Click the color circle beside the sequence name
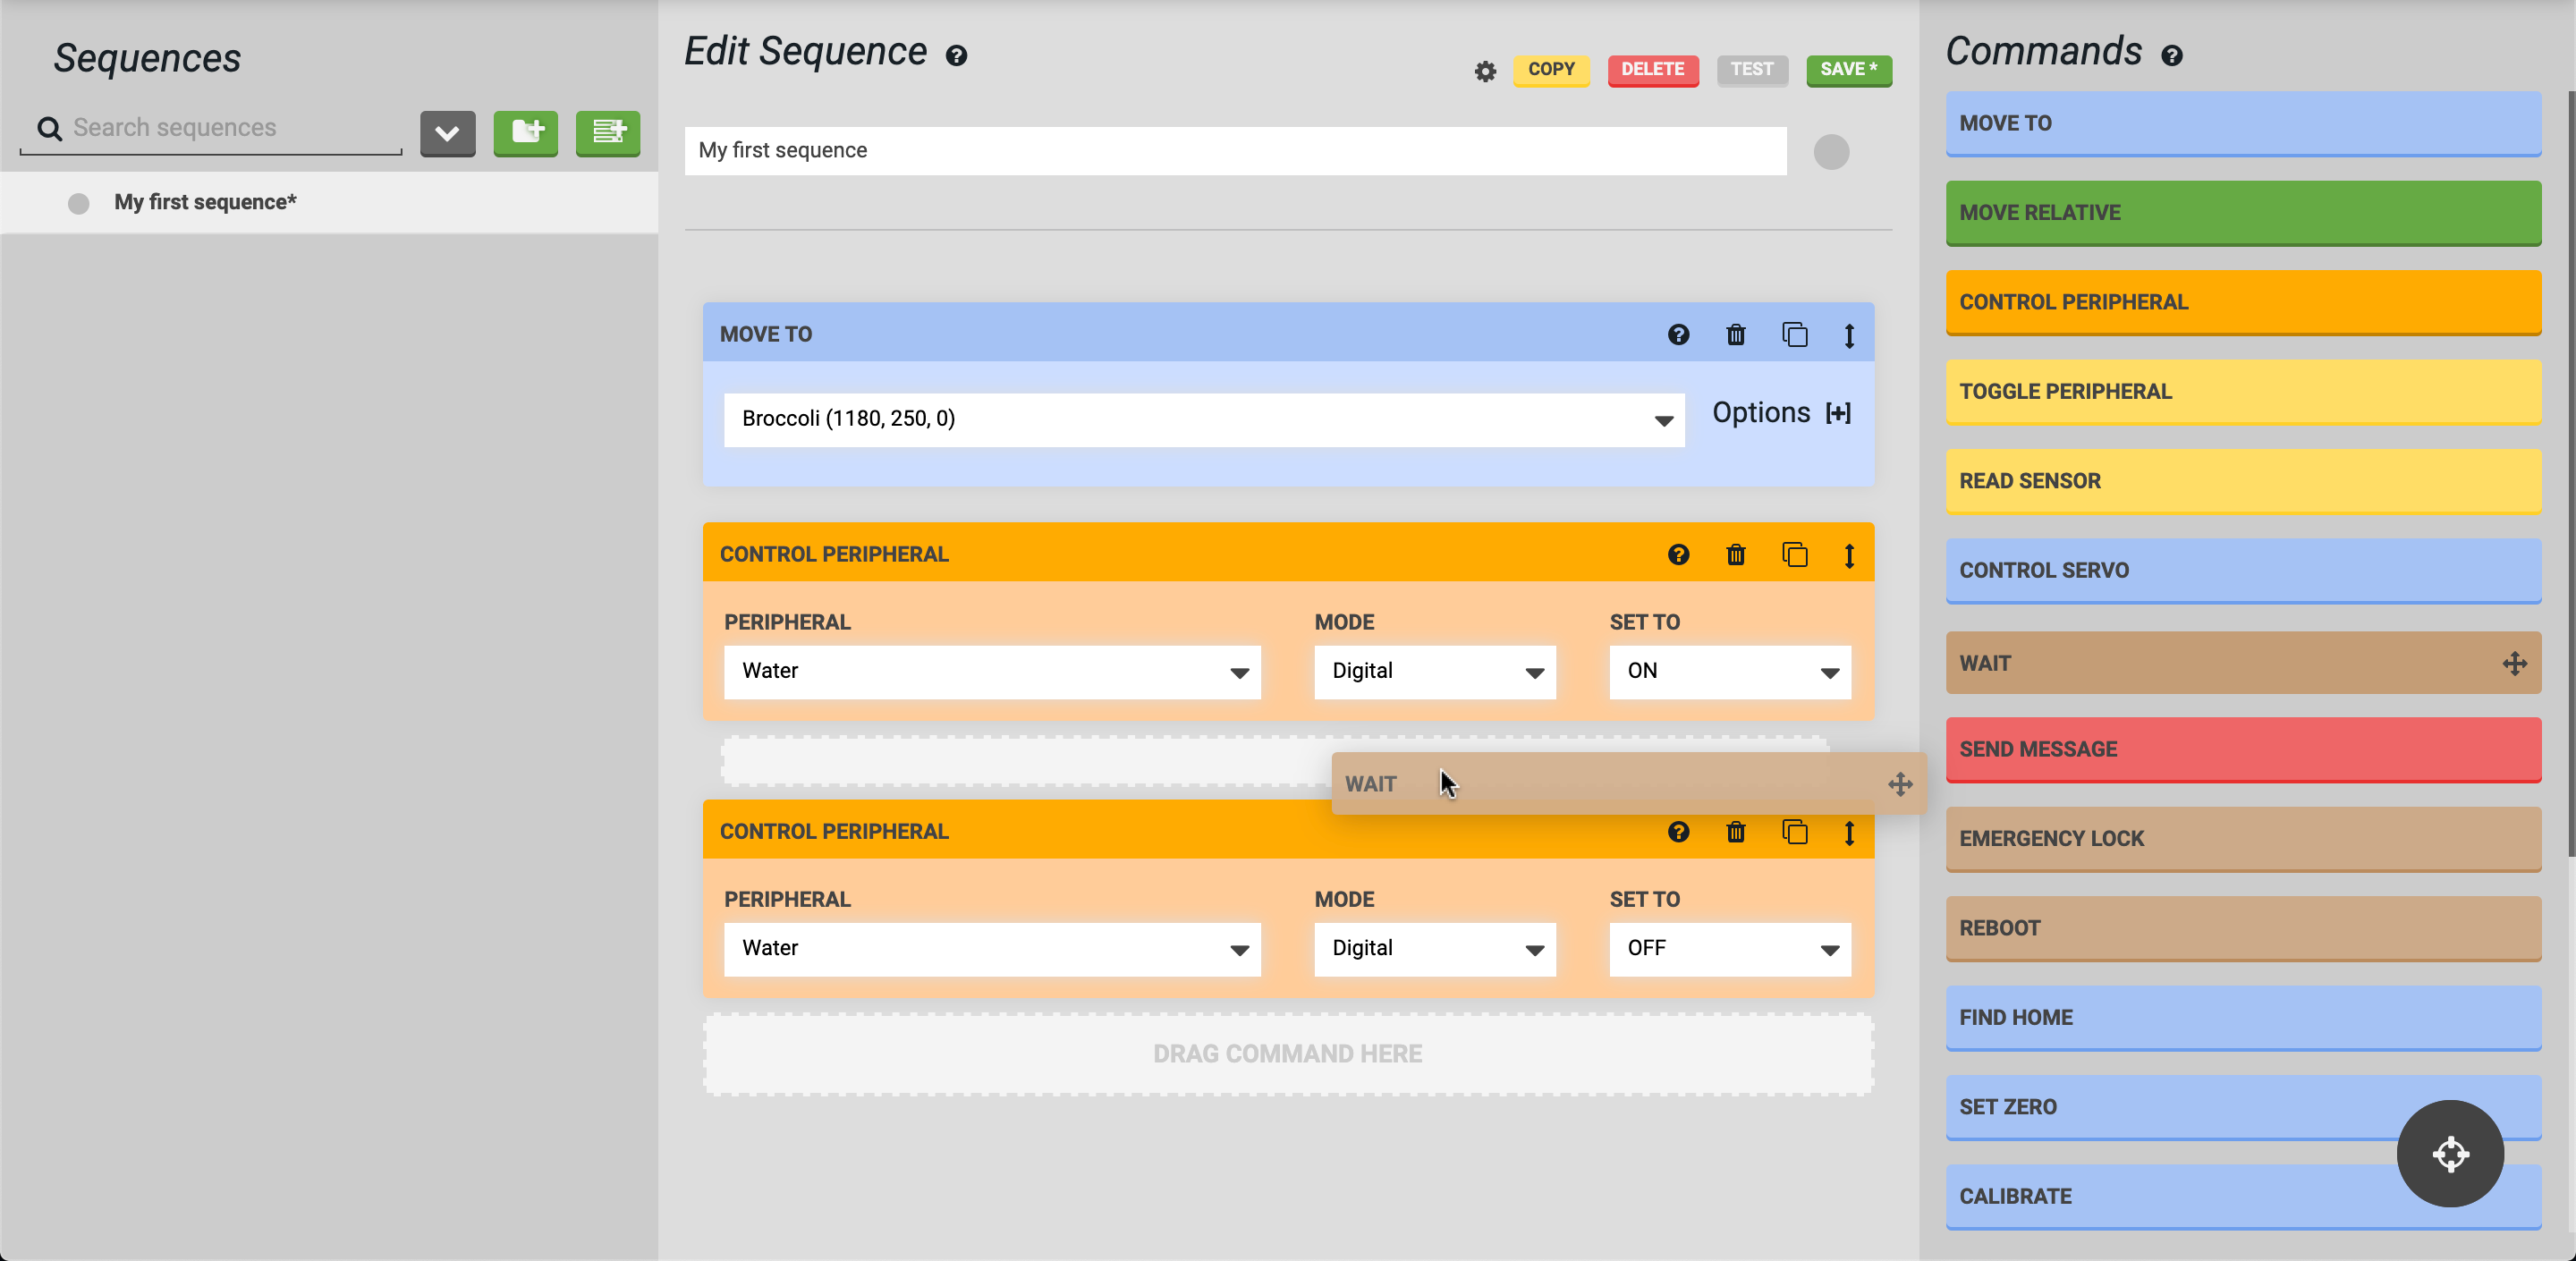The height and width of the screenshot is (1261, 2576). pyautogui.click(x=1831, y=151)
